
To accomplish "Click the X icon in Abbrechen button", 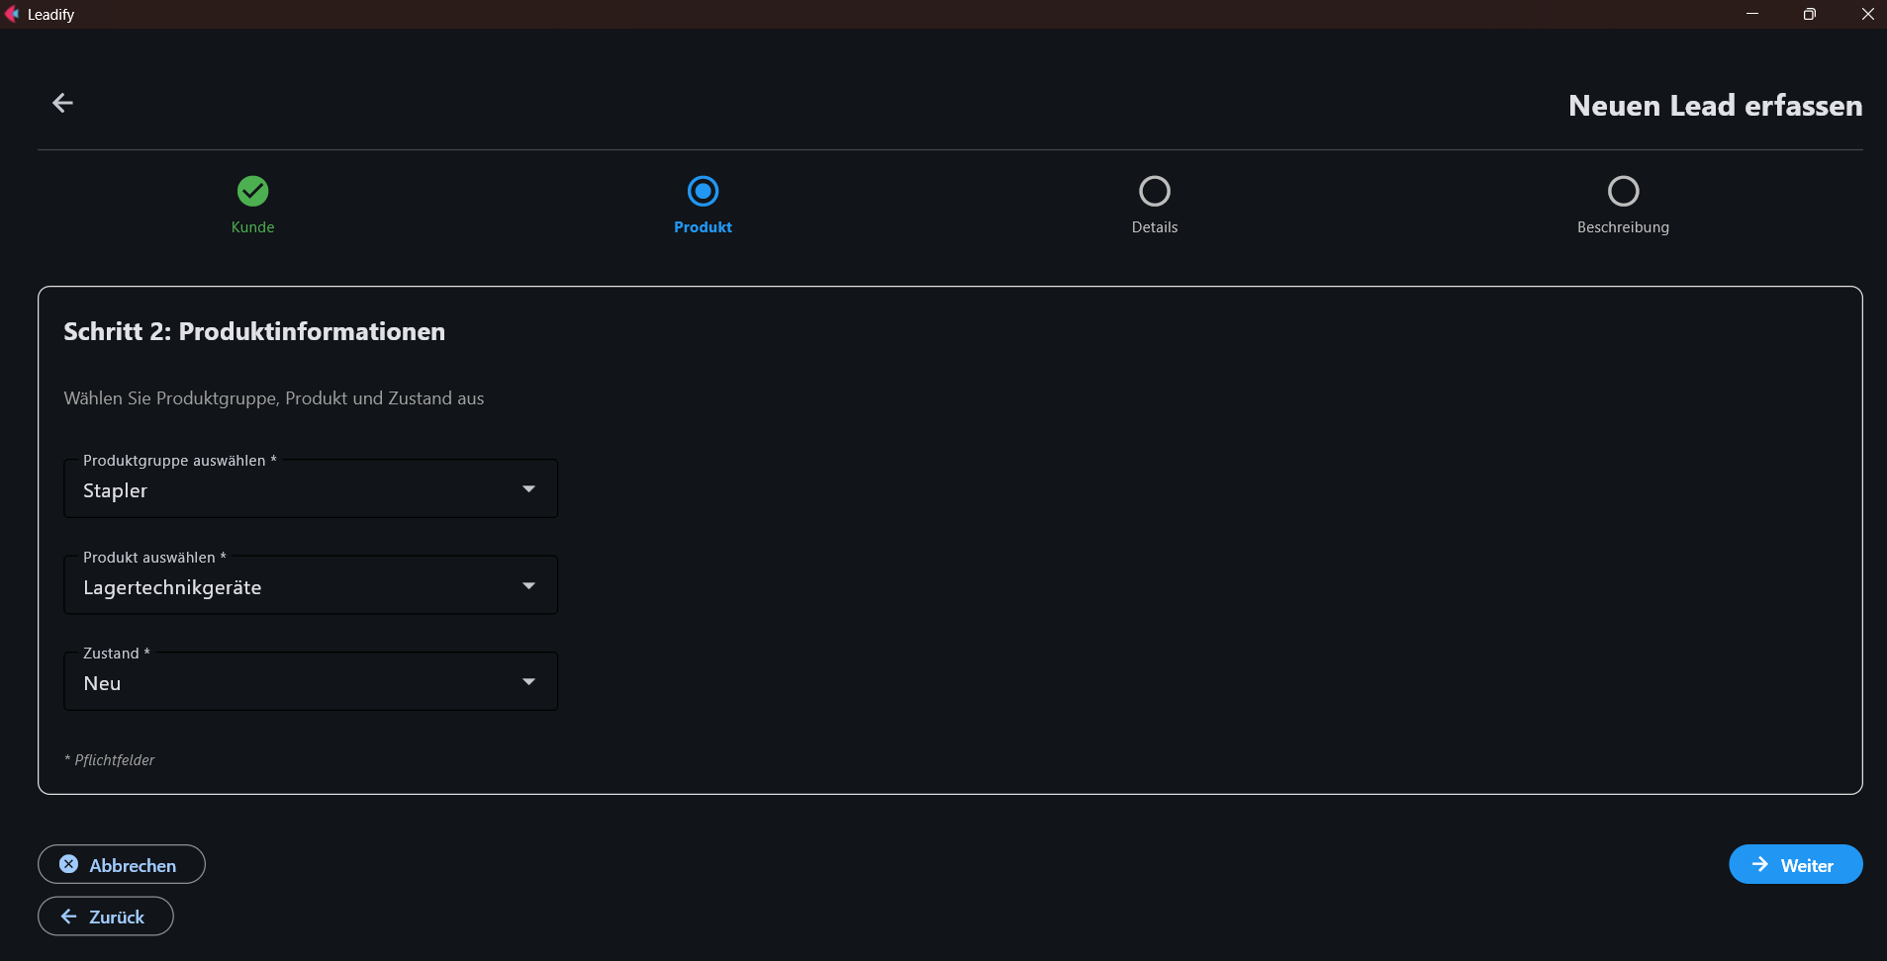I will [68, 864].
